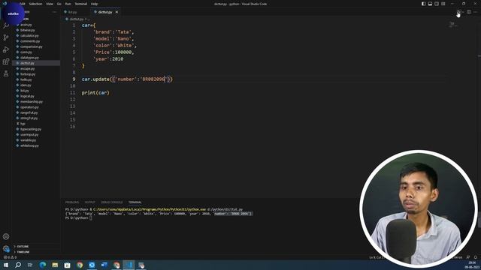Click the terminal prompt input area
This screenshot has width=481, height=270.
point(91,218)
